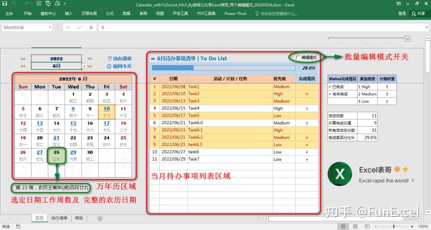Select June 8 in calendar
This screenshot has width=431, height=230.
(x=73, y=112)
